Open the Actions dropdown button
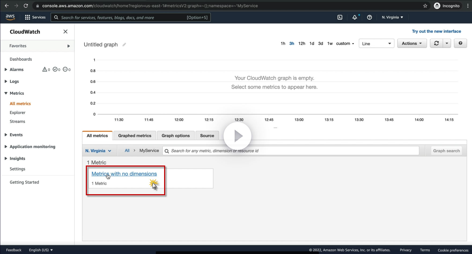Image resolution: width=472 pixels, height=254 pixels. 412,43
